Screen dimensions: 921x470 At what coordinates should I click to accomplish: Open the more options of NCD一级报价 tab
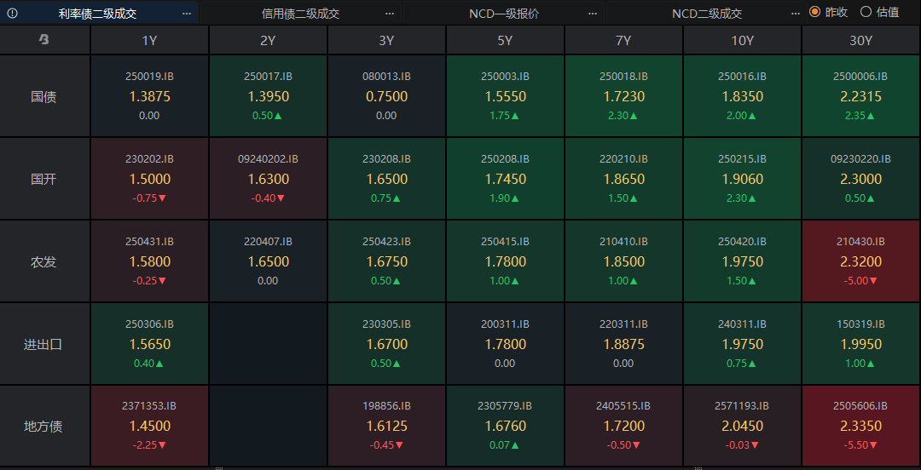593,13
